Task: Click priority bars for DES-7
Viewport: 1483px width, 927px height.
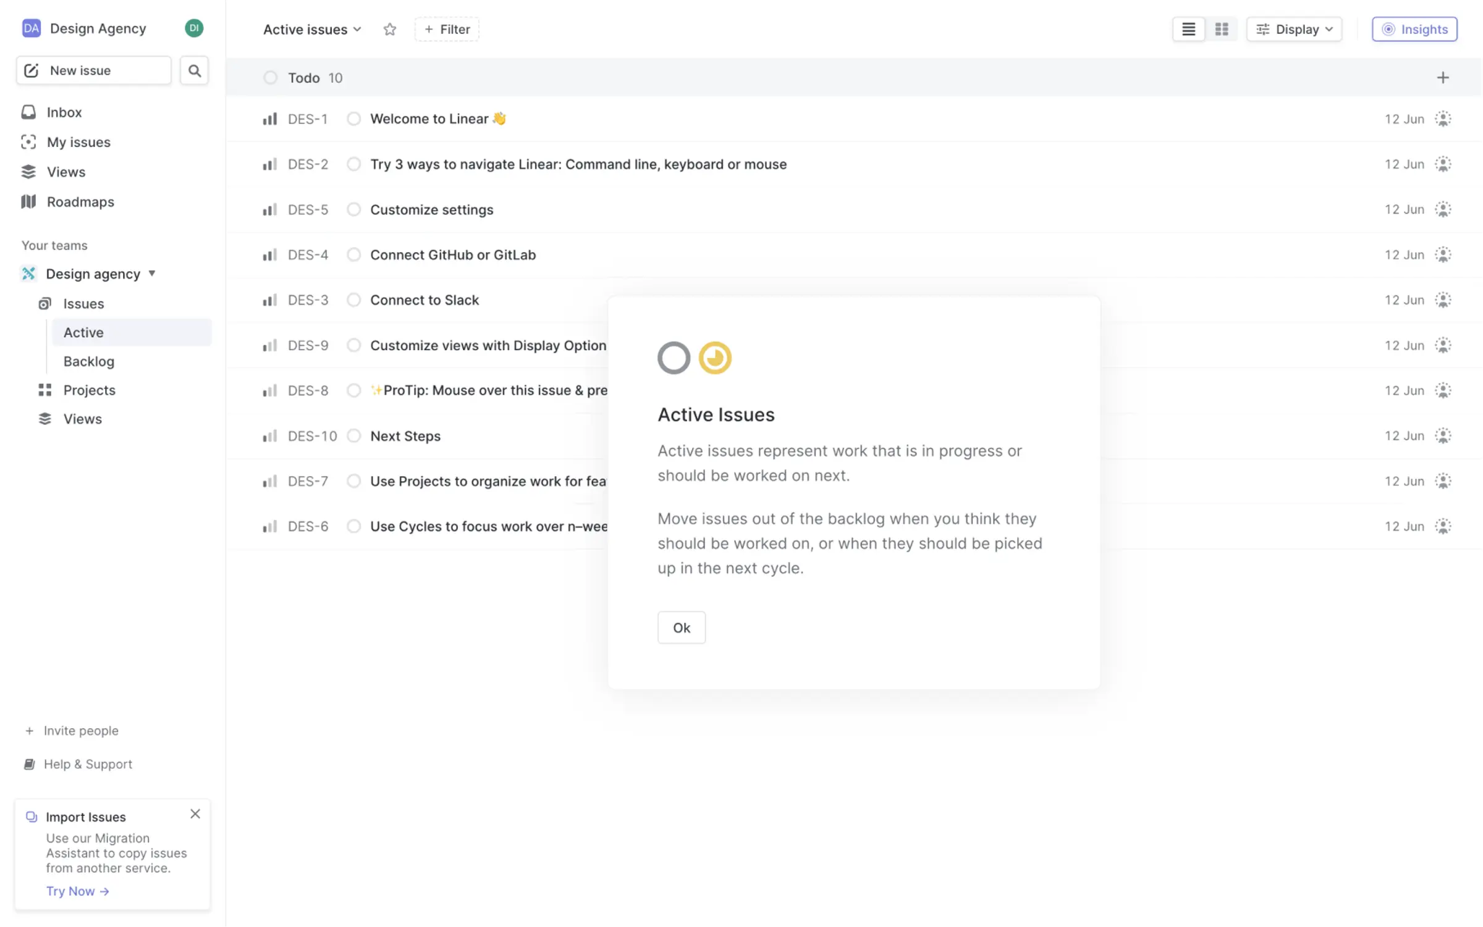Action: click(269, 481)
